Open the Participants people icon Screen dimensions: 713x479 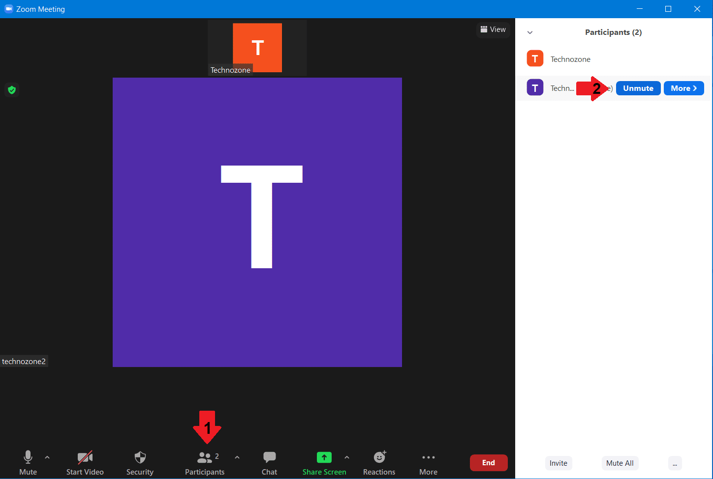(204, 458)
